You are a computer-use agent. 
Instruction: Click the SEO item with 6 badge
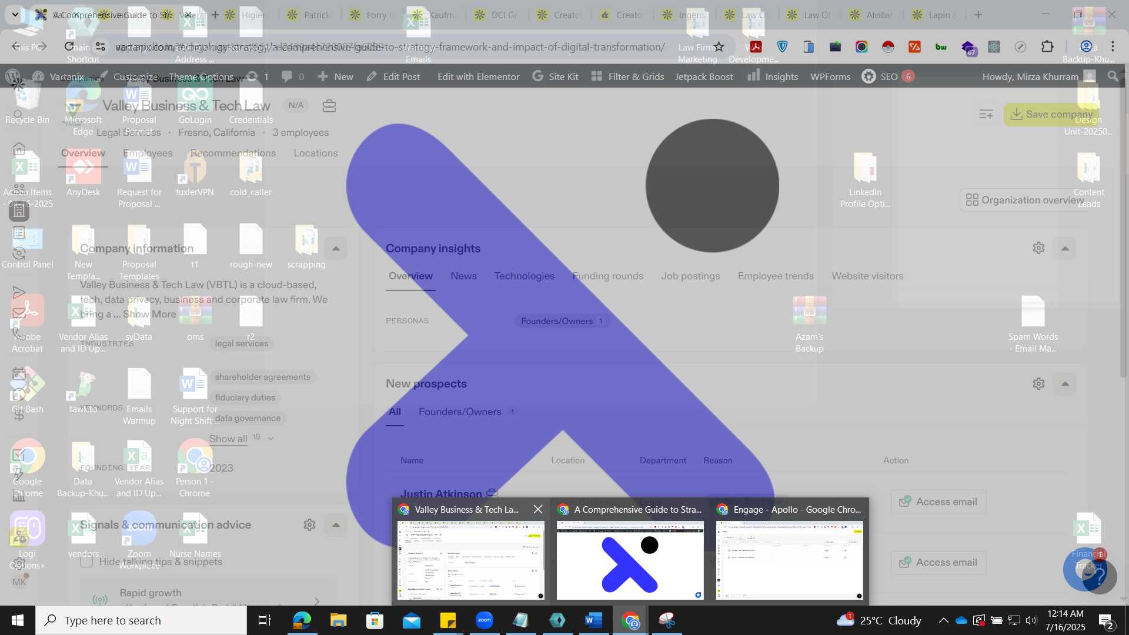point(888,76)
